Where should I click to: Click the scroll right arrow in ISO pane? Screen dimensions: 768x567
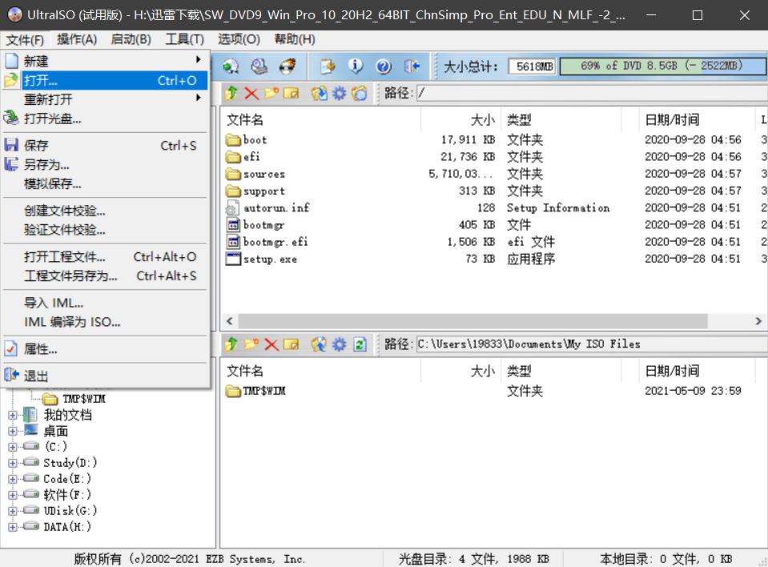tap(758, 321)
